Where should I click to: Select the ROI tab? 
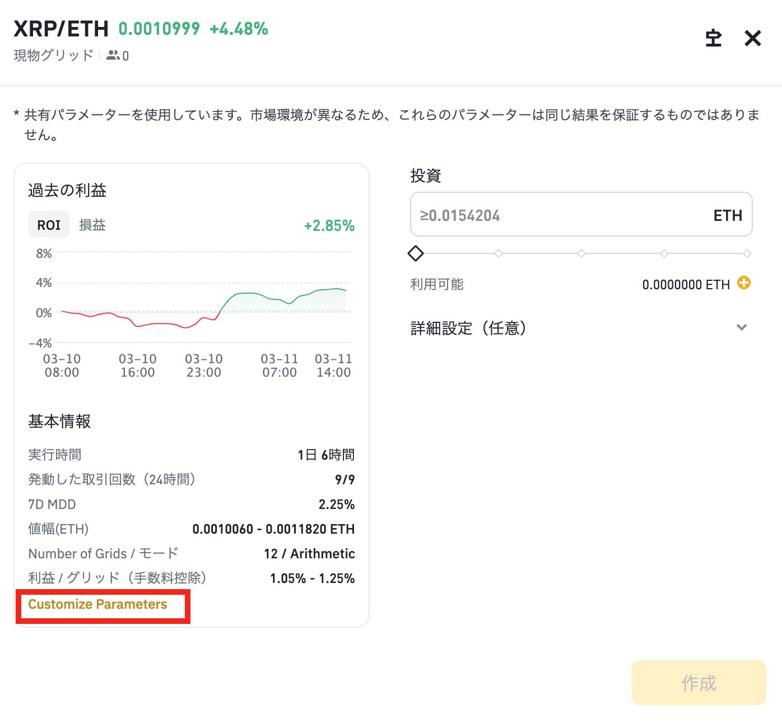pyautogui.click(x=49, y=225)
